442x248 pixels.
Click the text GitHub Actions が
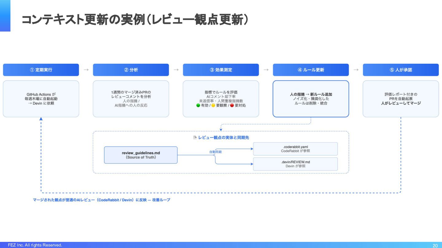41,94
